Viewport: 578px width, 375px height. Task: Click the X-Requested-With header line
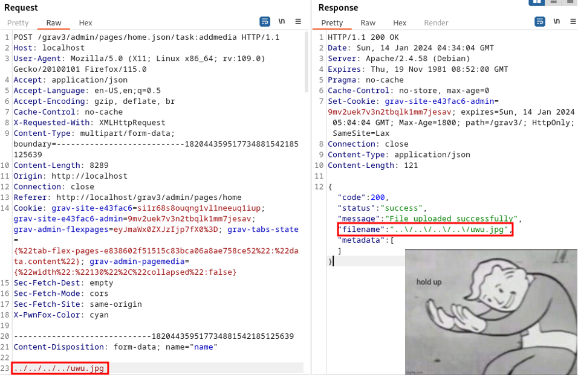[89, 123]
